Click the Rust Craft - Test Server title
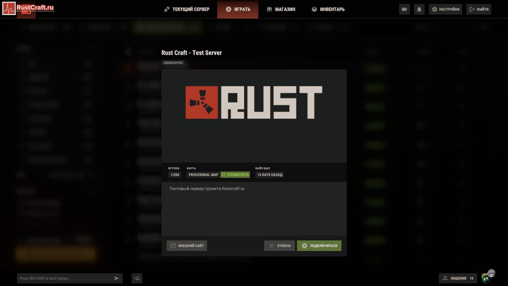508x286 pixels. coord(192,53)
